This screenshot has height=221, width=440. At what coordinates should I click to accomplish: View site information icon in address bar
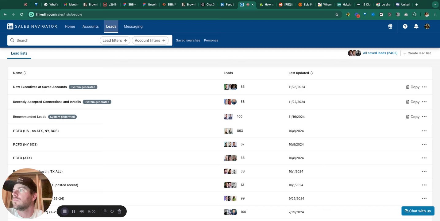point(31,14)
